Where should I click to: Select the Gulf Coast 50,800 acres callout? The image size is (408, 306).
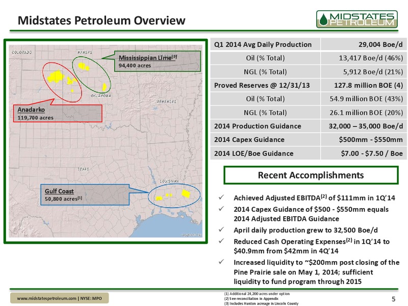tap(85, 195)
